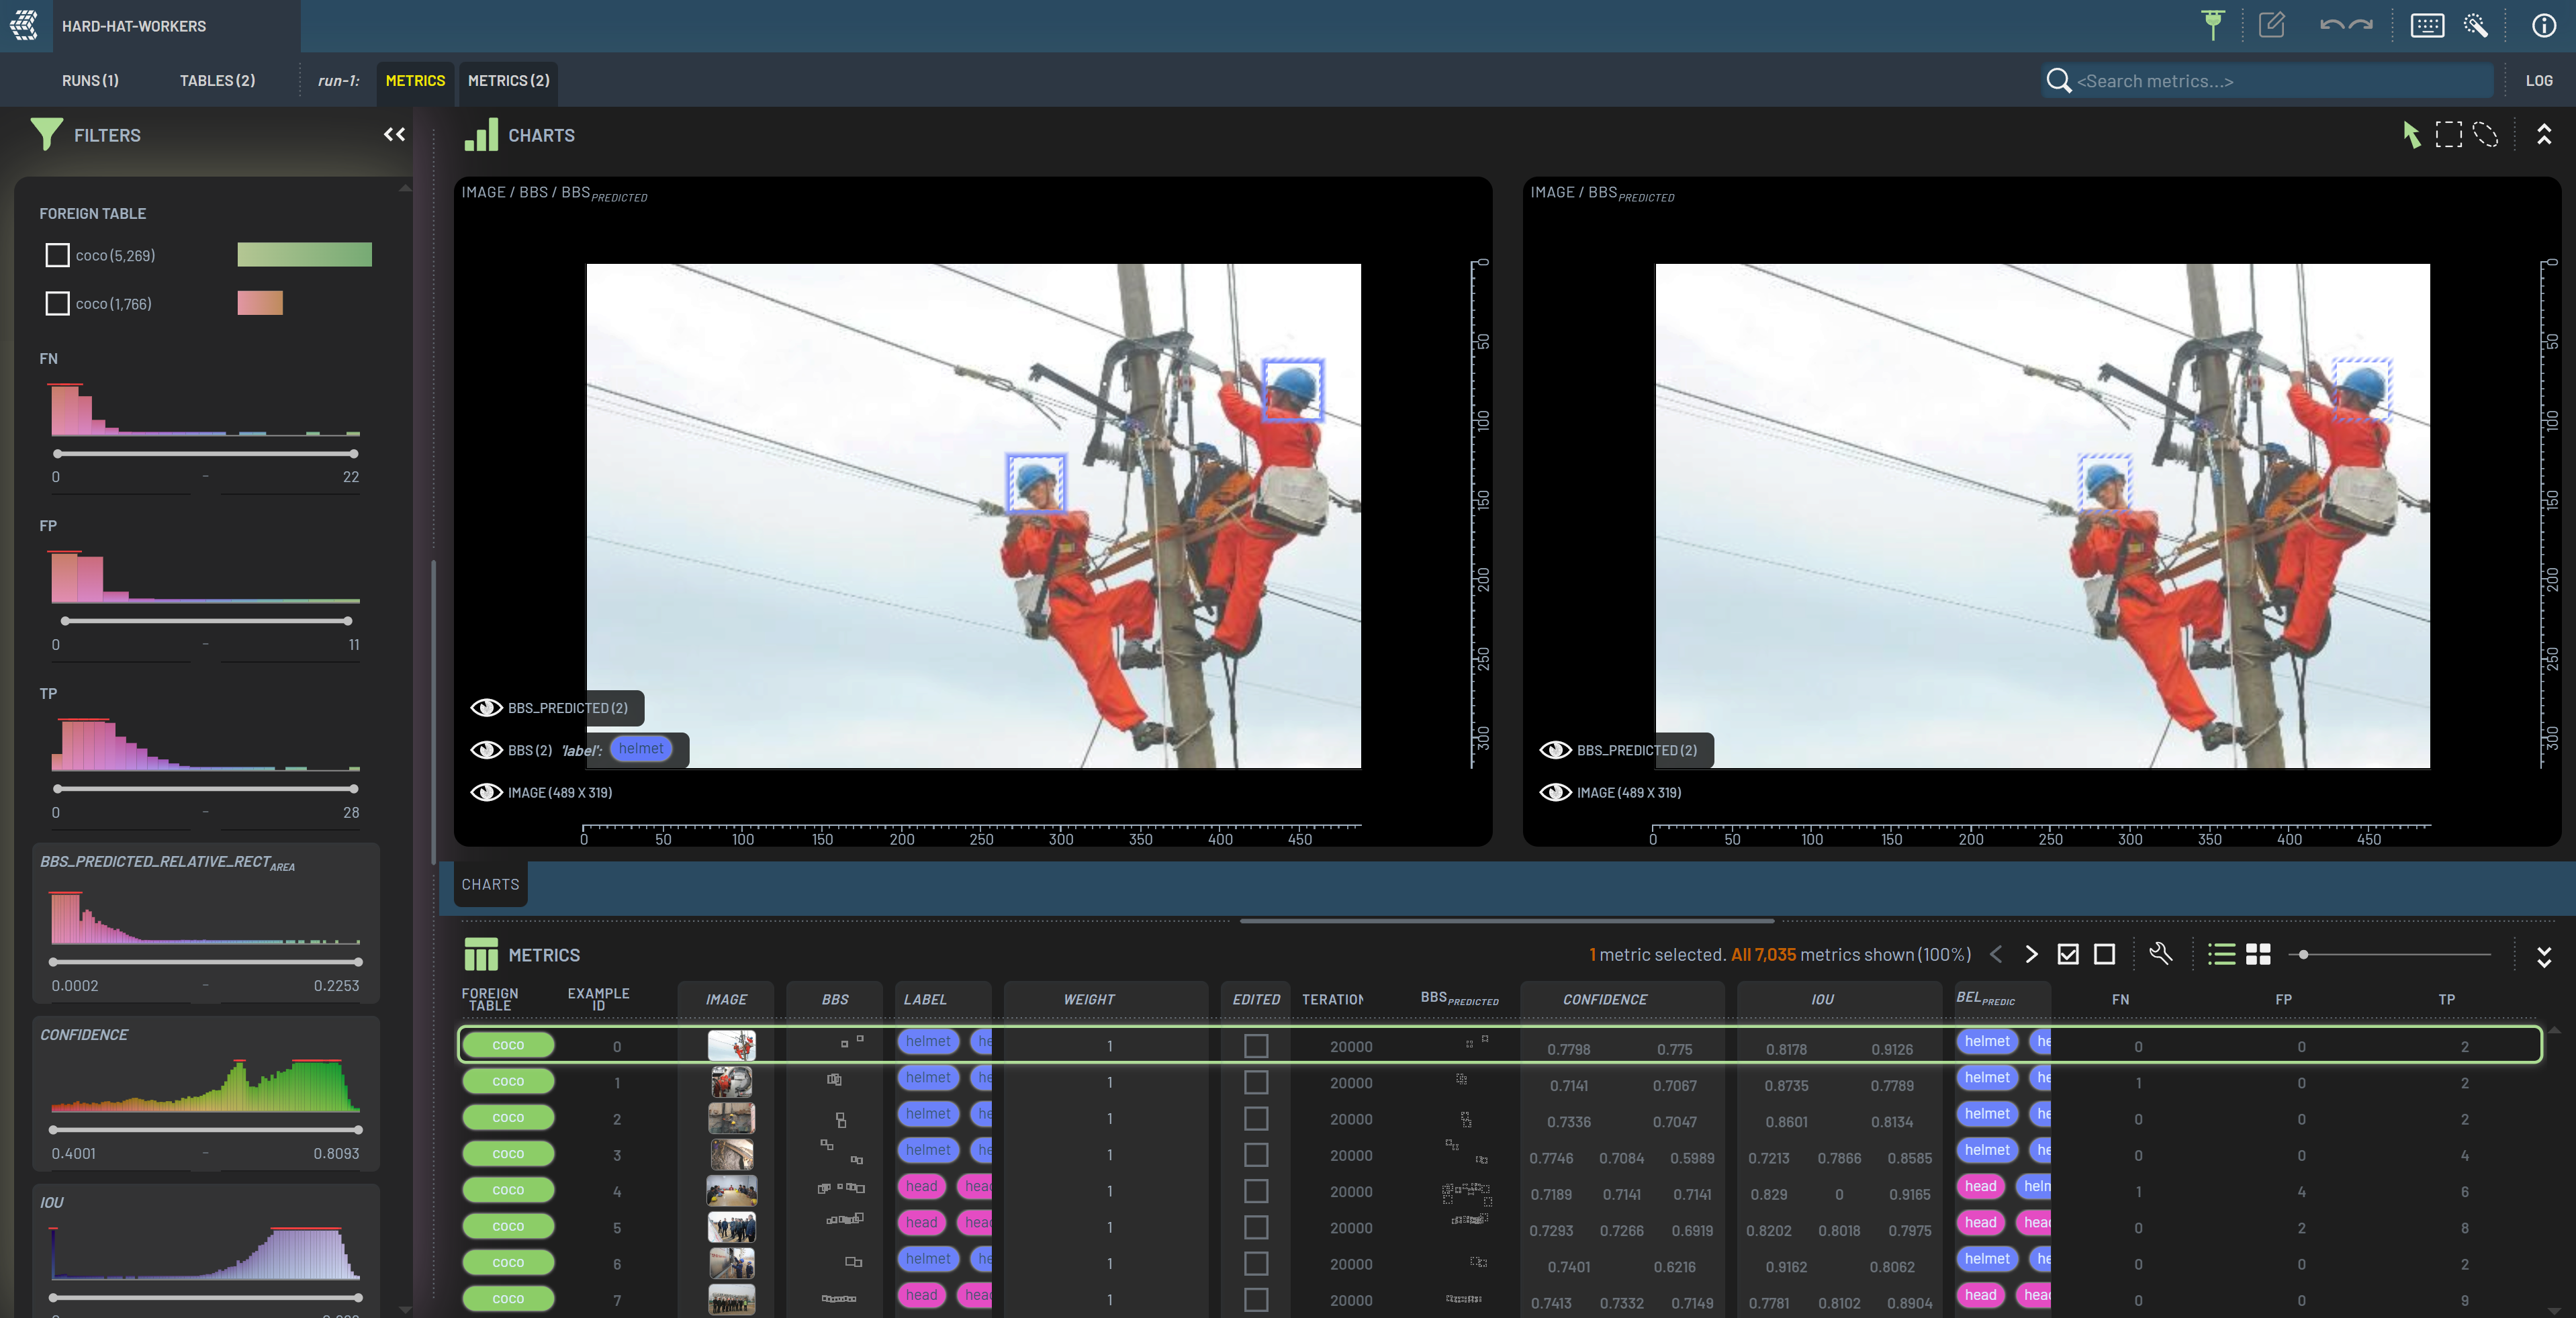Screen dimensions: 2576x1318
Task: Collapse the Charts section with up chevrons
Action: click(2543, 135)
